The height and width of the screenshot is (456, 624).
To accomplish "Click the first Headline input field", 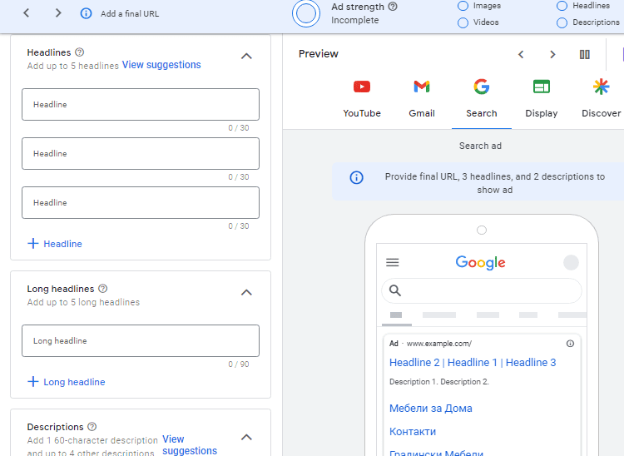I will 140,105.
